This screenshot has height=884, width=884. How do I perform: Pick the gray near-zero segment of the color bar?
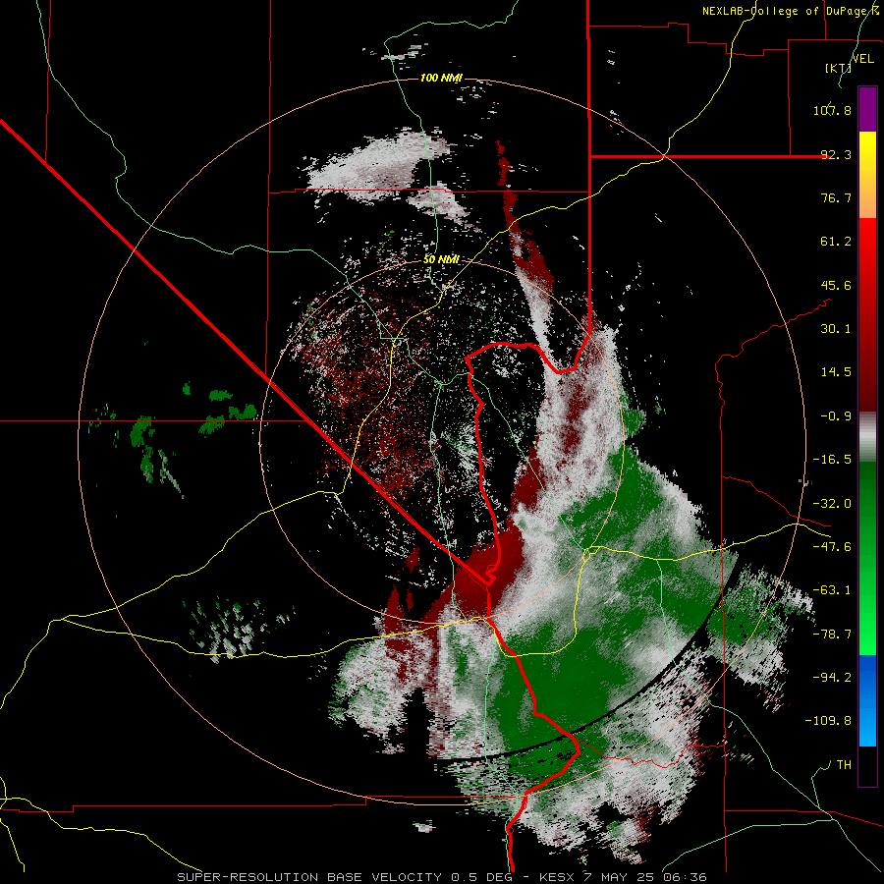(x=867, y=437)
